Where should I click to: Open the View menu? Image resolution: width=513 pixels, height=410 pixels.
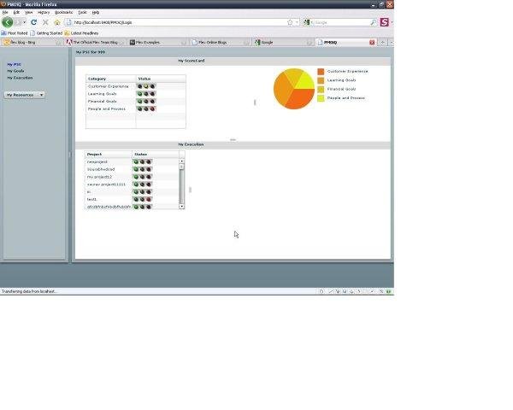(x=29, y=13)
